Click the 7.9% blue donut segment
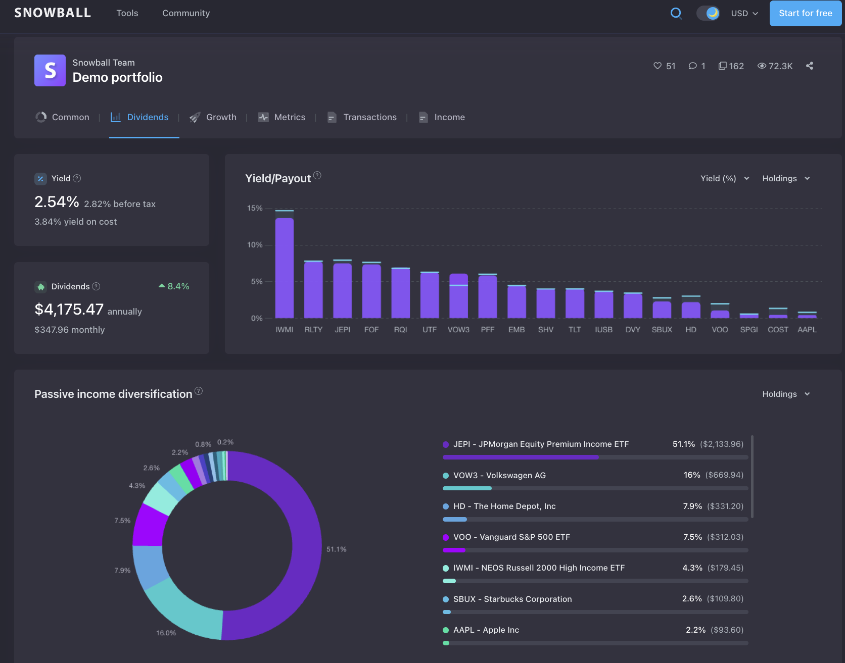 click(149, 567)
